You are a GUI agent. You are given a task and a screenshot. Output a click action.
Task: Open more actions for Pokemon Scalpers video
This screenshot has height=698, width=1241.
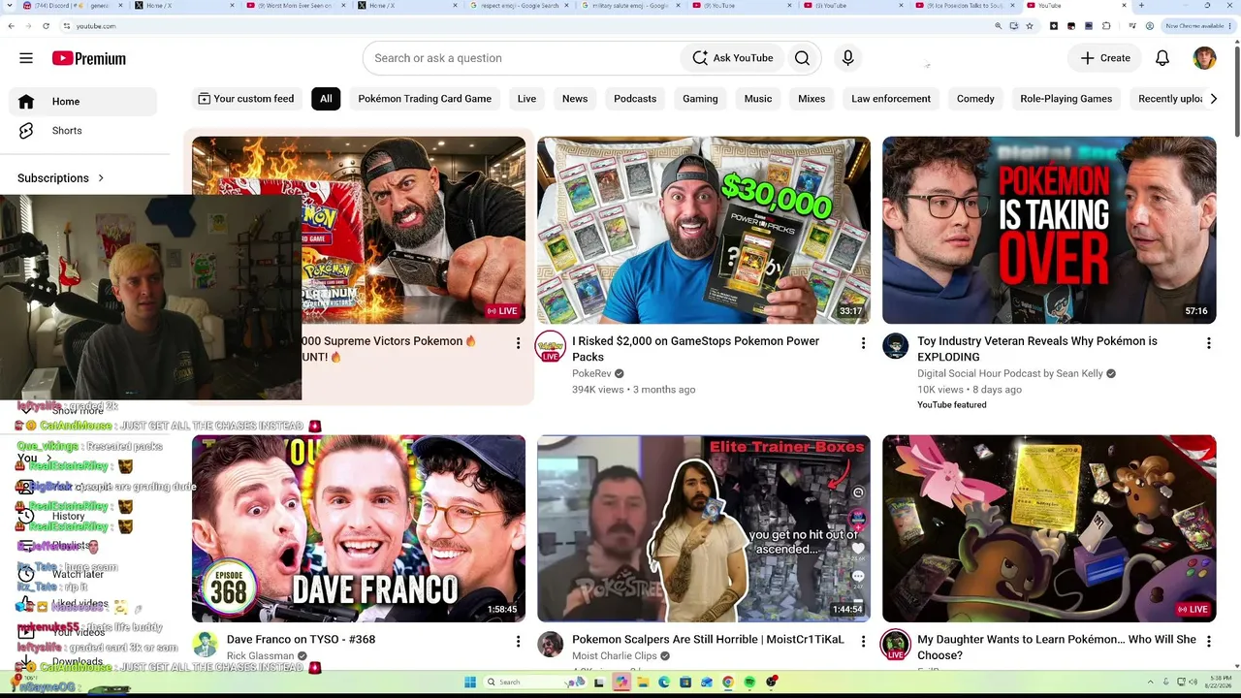point(863,642)
